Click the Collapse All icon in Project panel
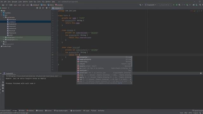Viewport: 203px width, 114px height. tap(43, 8)
